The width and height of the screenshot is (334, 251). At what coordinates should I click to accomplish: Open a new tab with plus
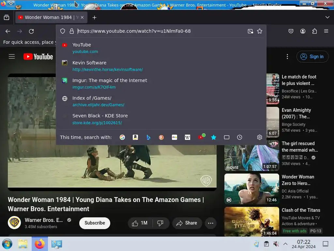point(94,18)
